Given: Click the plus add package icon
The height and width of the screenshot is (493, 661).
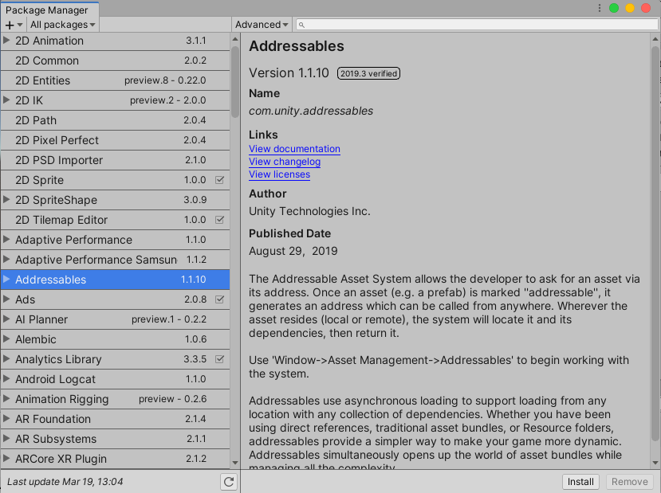Looking at the screenshot, I should (10, 25).
